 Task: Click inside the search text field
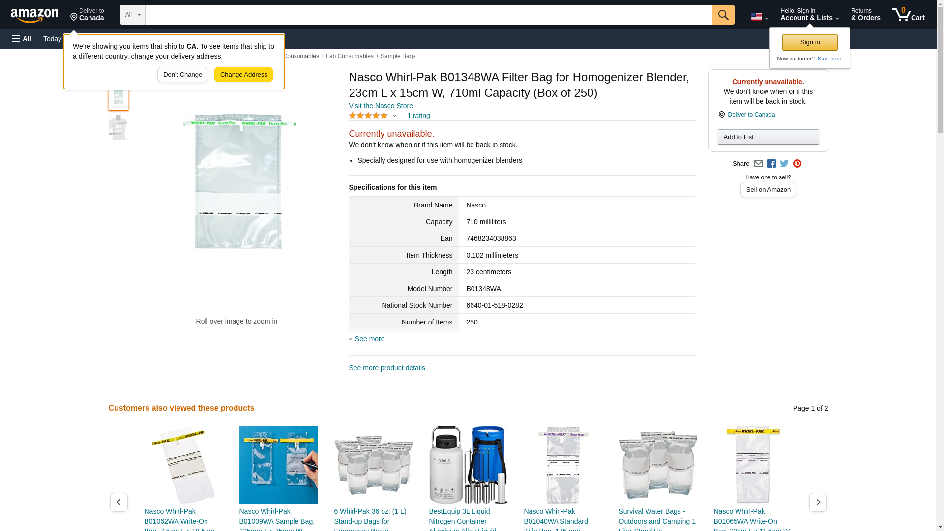tap(428, 15)
